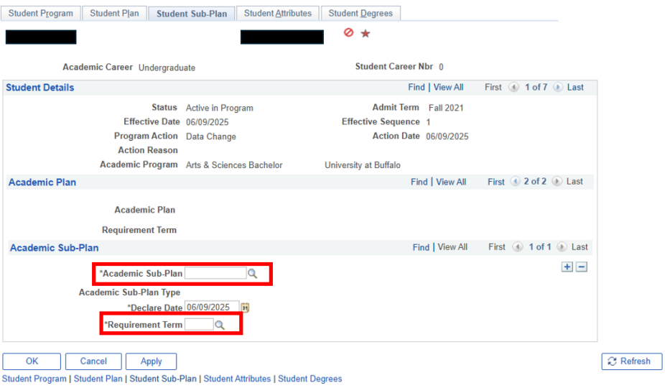665x388 pixels.
Task: Delete the Academic Sub-Plan row
Action: click(x=582, y=267)
